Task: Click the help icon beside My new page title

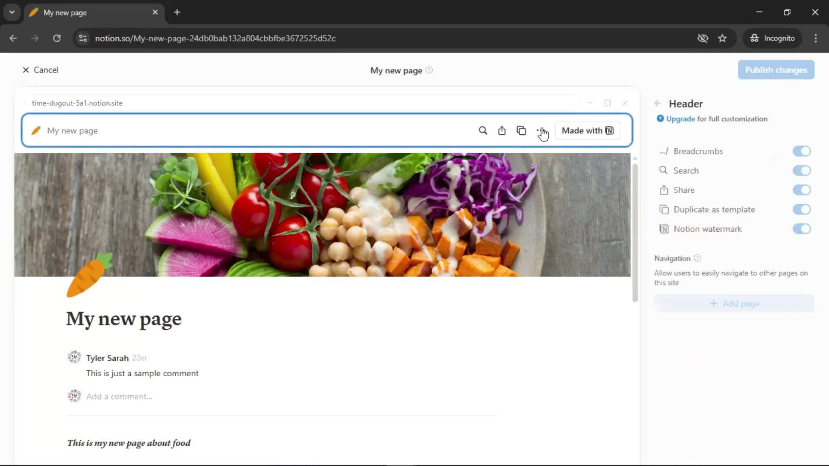Action: click(429, 70)
